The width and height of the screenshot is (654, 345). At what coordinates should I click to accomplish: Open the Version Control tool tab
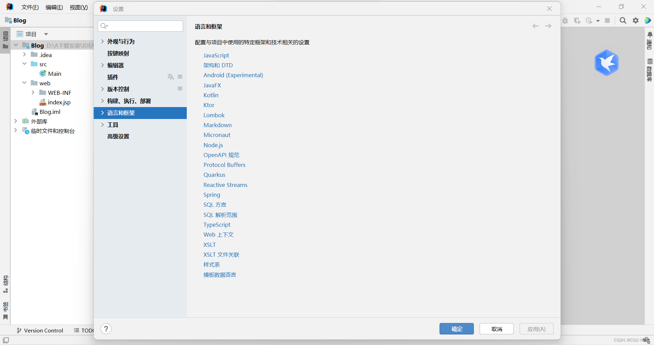(40, 330)
